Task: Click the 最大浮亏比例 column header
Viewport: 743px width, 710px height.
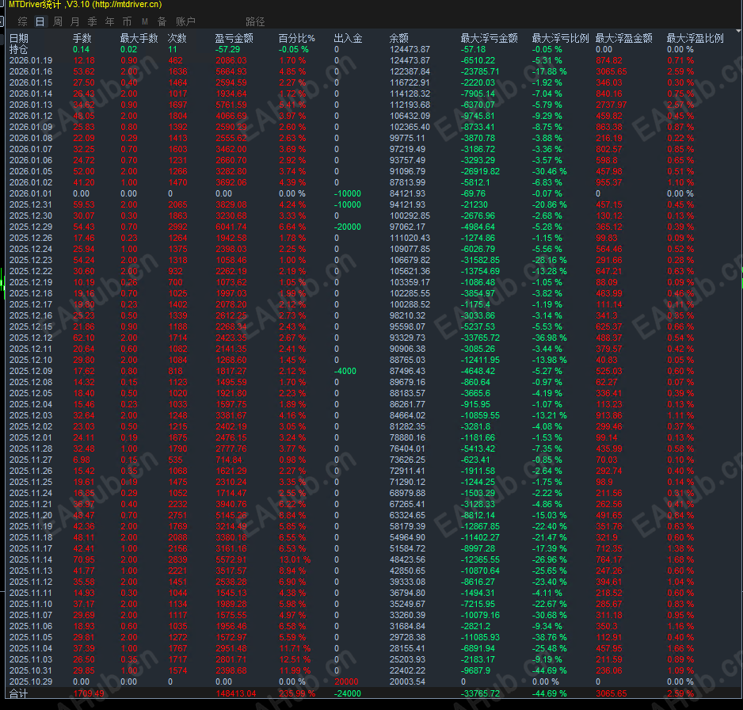Action: [x=560, y=38]
